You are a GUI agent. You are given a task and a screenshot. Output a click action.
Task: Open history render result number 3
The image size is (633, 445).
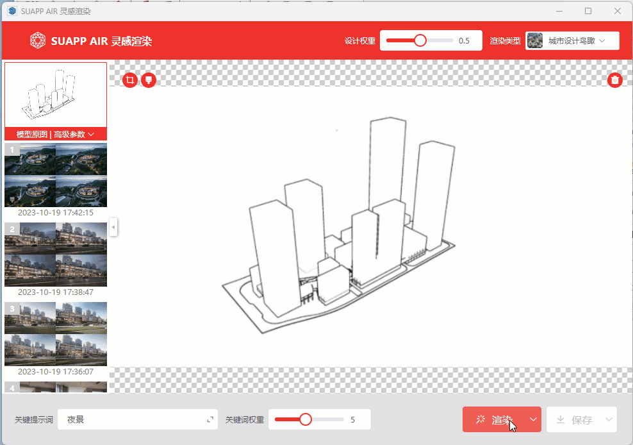pyautogui.click(x=56, y=334)
